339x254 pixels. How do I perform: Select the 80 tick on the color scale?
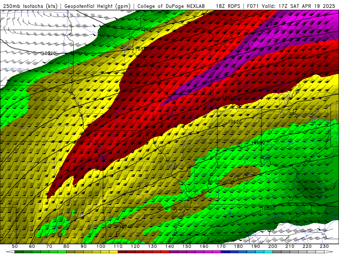[x=67, y=246]
